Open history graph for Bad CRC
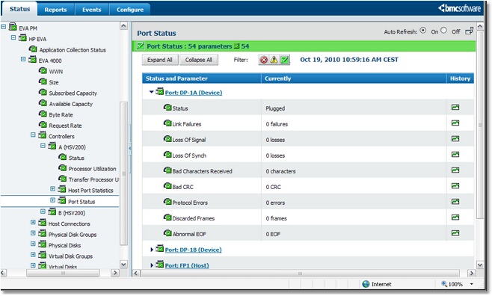 (455, 186)
